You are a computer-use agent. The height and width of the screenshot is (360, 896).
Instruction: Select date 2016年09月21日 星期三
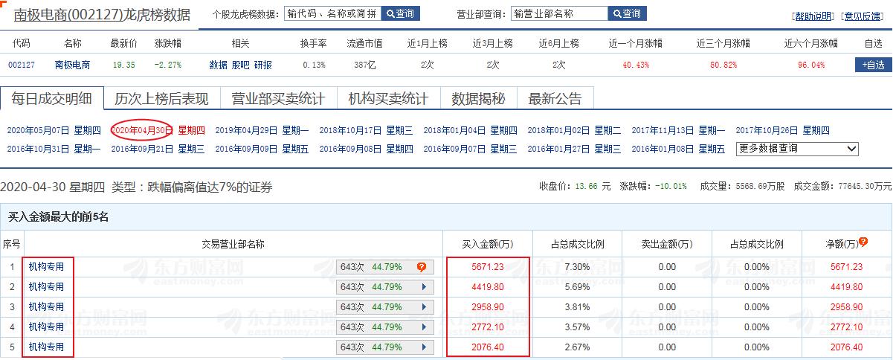[158, 149]
